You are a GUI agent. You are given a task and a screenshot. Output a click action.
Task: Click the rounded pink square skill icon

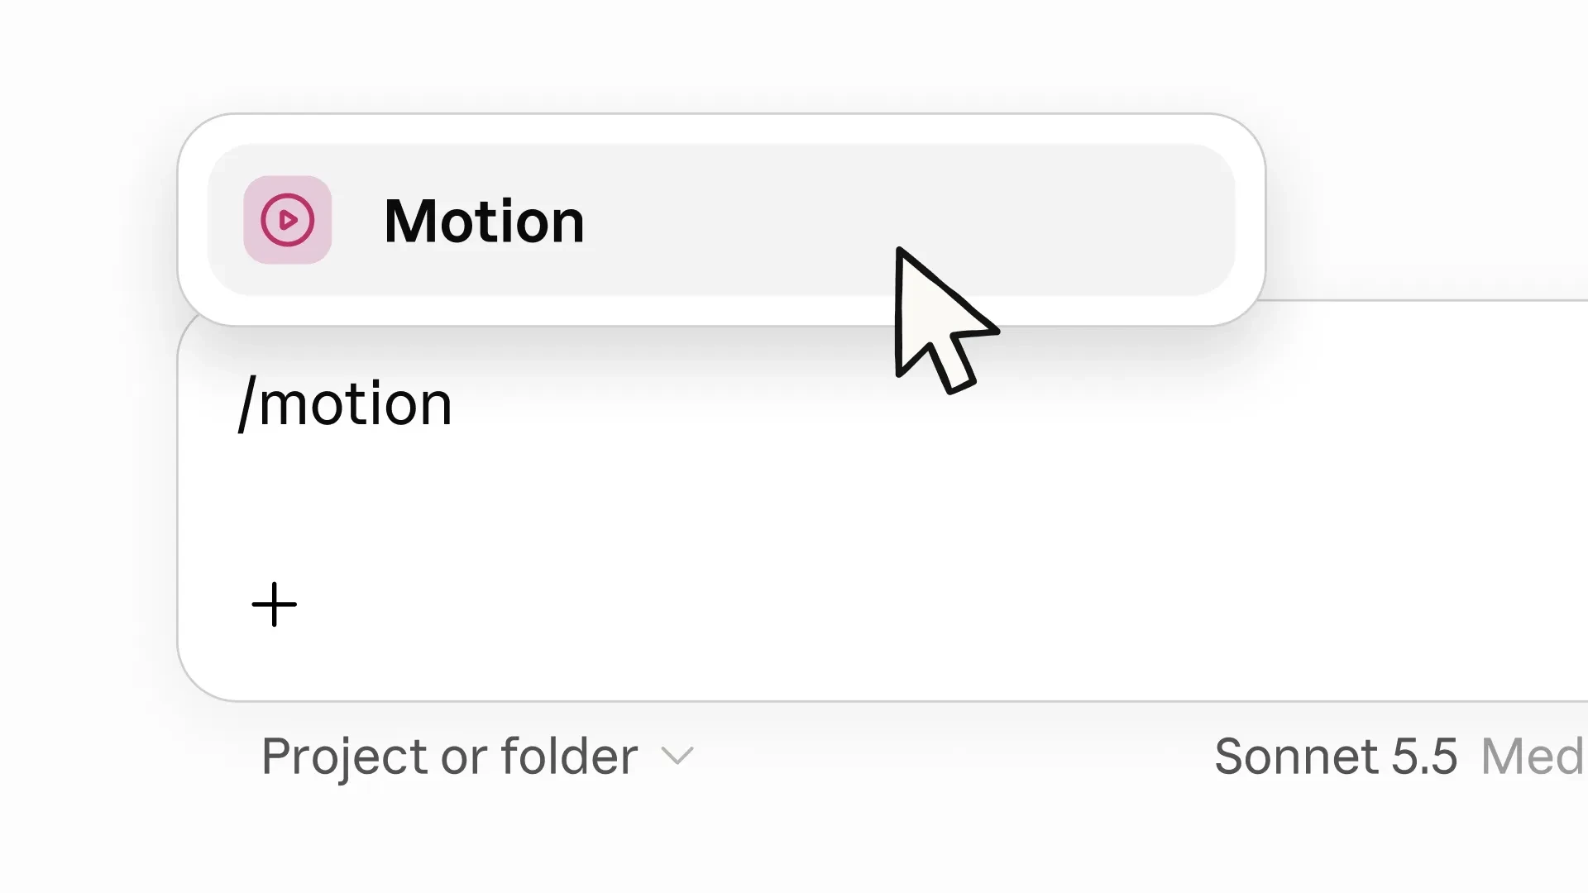pyautogui.click(x=288, y=220)
